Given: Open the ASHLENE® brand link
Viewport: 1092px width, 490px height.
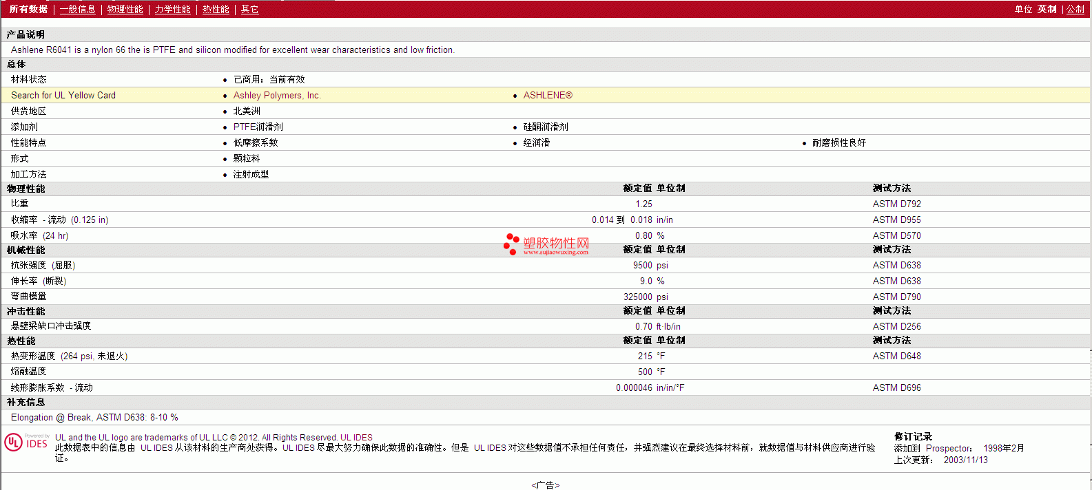Looking at the screenshot, I should click(548, 96).
